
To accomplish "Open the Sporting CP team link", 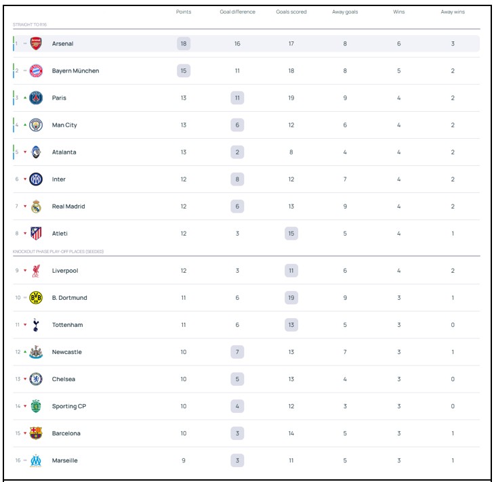I will [68, 406].
